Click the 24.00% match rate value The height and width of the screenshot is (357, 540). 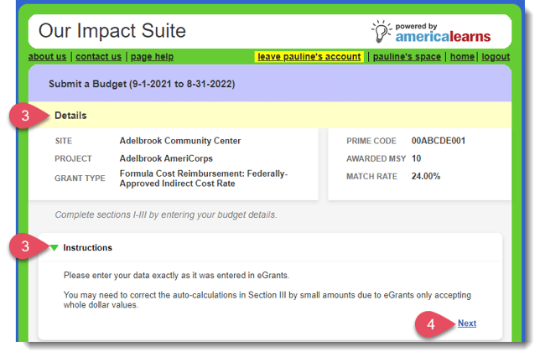tap(426, 176)
